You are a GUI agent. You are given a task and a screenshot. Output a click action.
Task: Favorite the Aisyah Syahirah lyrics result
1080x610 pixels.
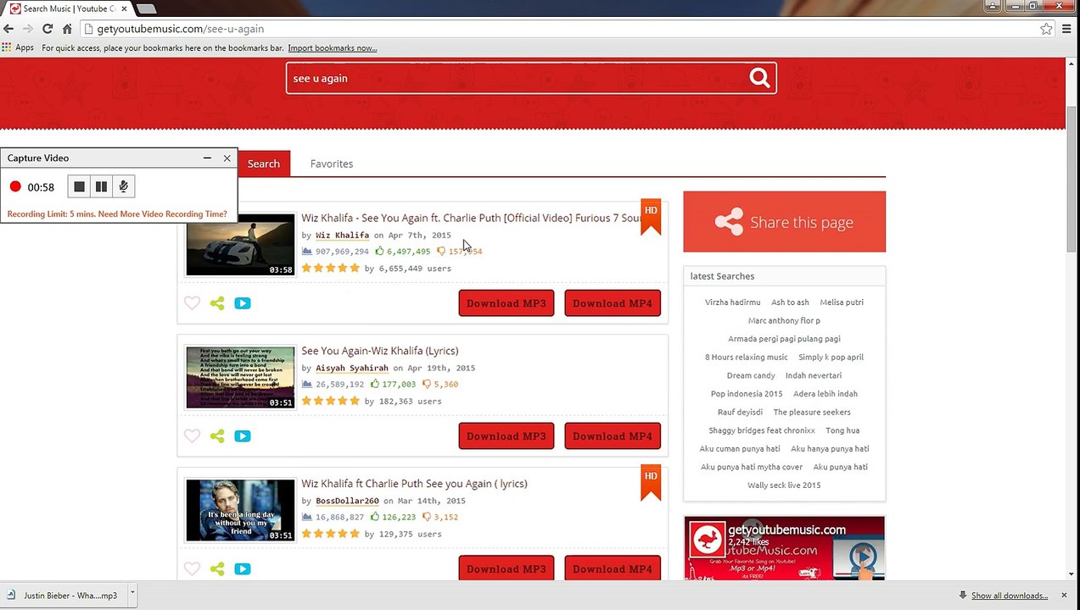point(192,436)
